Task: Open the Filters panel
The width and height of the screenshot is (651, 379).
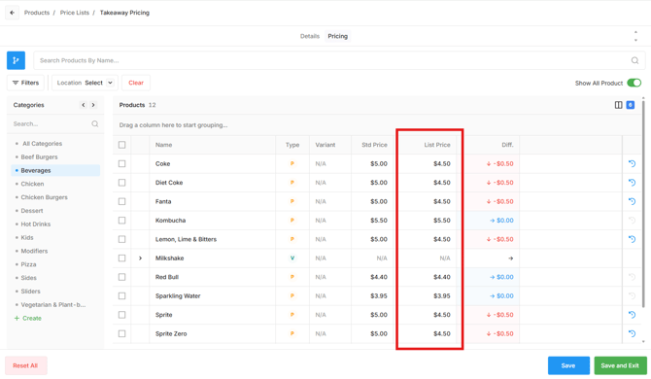Action: tap(25, 83)
